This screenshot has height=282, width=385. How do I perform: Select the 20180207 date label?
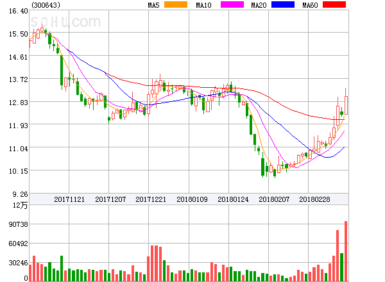(x=274, y=199)
